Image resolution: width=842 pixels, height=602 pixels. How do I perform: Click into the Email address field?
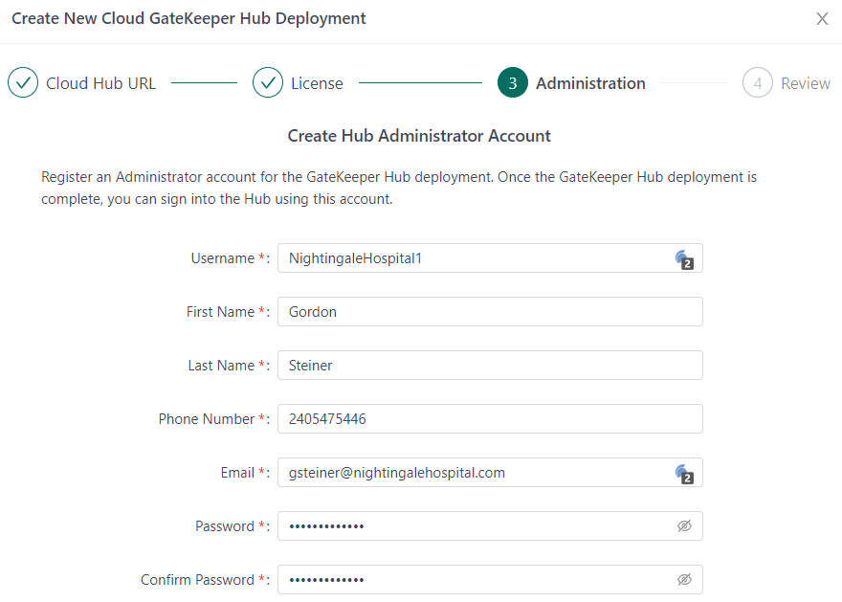pyautogui.click(x=474, y=473)
